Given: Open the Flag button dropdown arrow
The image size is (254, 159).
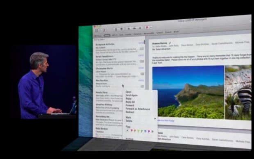Looking at the screenshot, I should click(151, 27).
